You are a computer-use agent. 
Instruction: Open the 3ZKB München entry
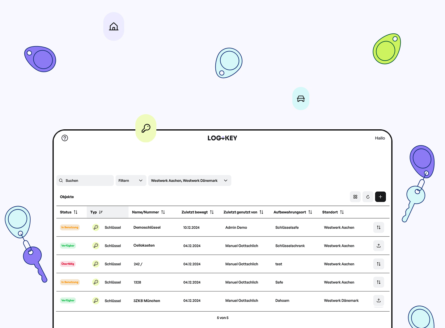(x=147, y=301)
